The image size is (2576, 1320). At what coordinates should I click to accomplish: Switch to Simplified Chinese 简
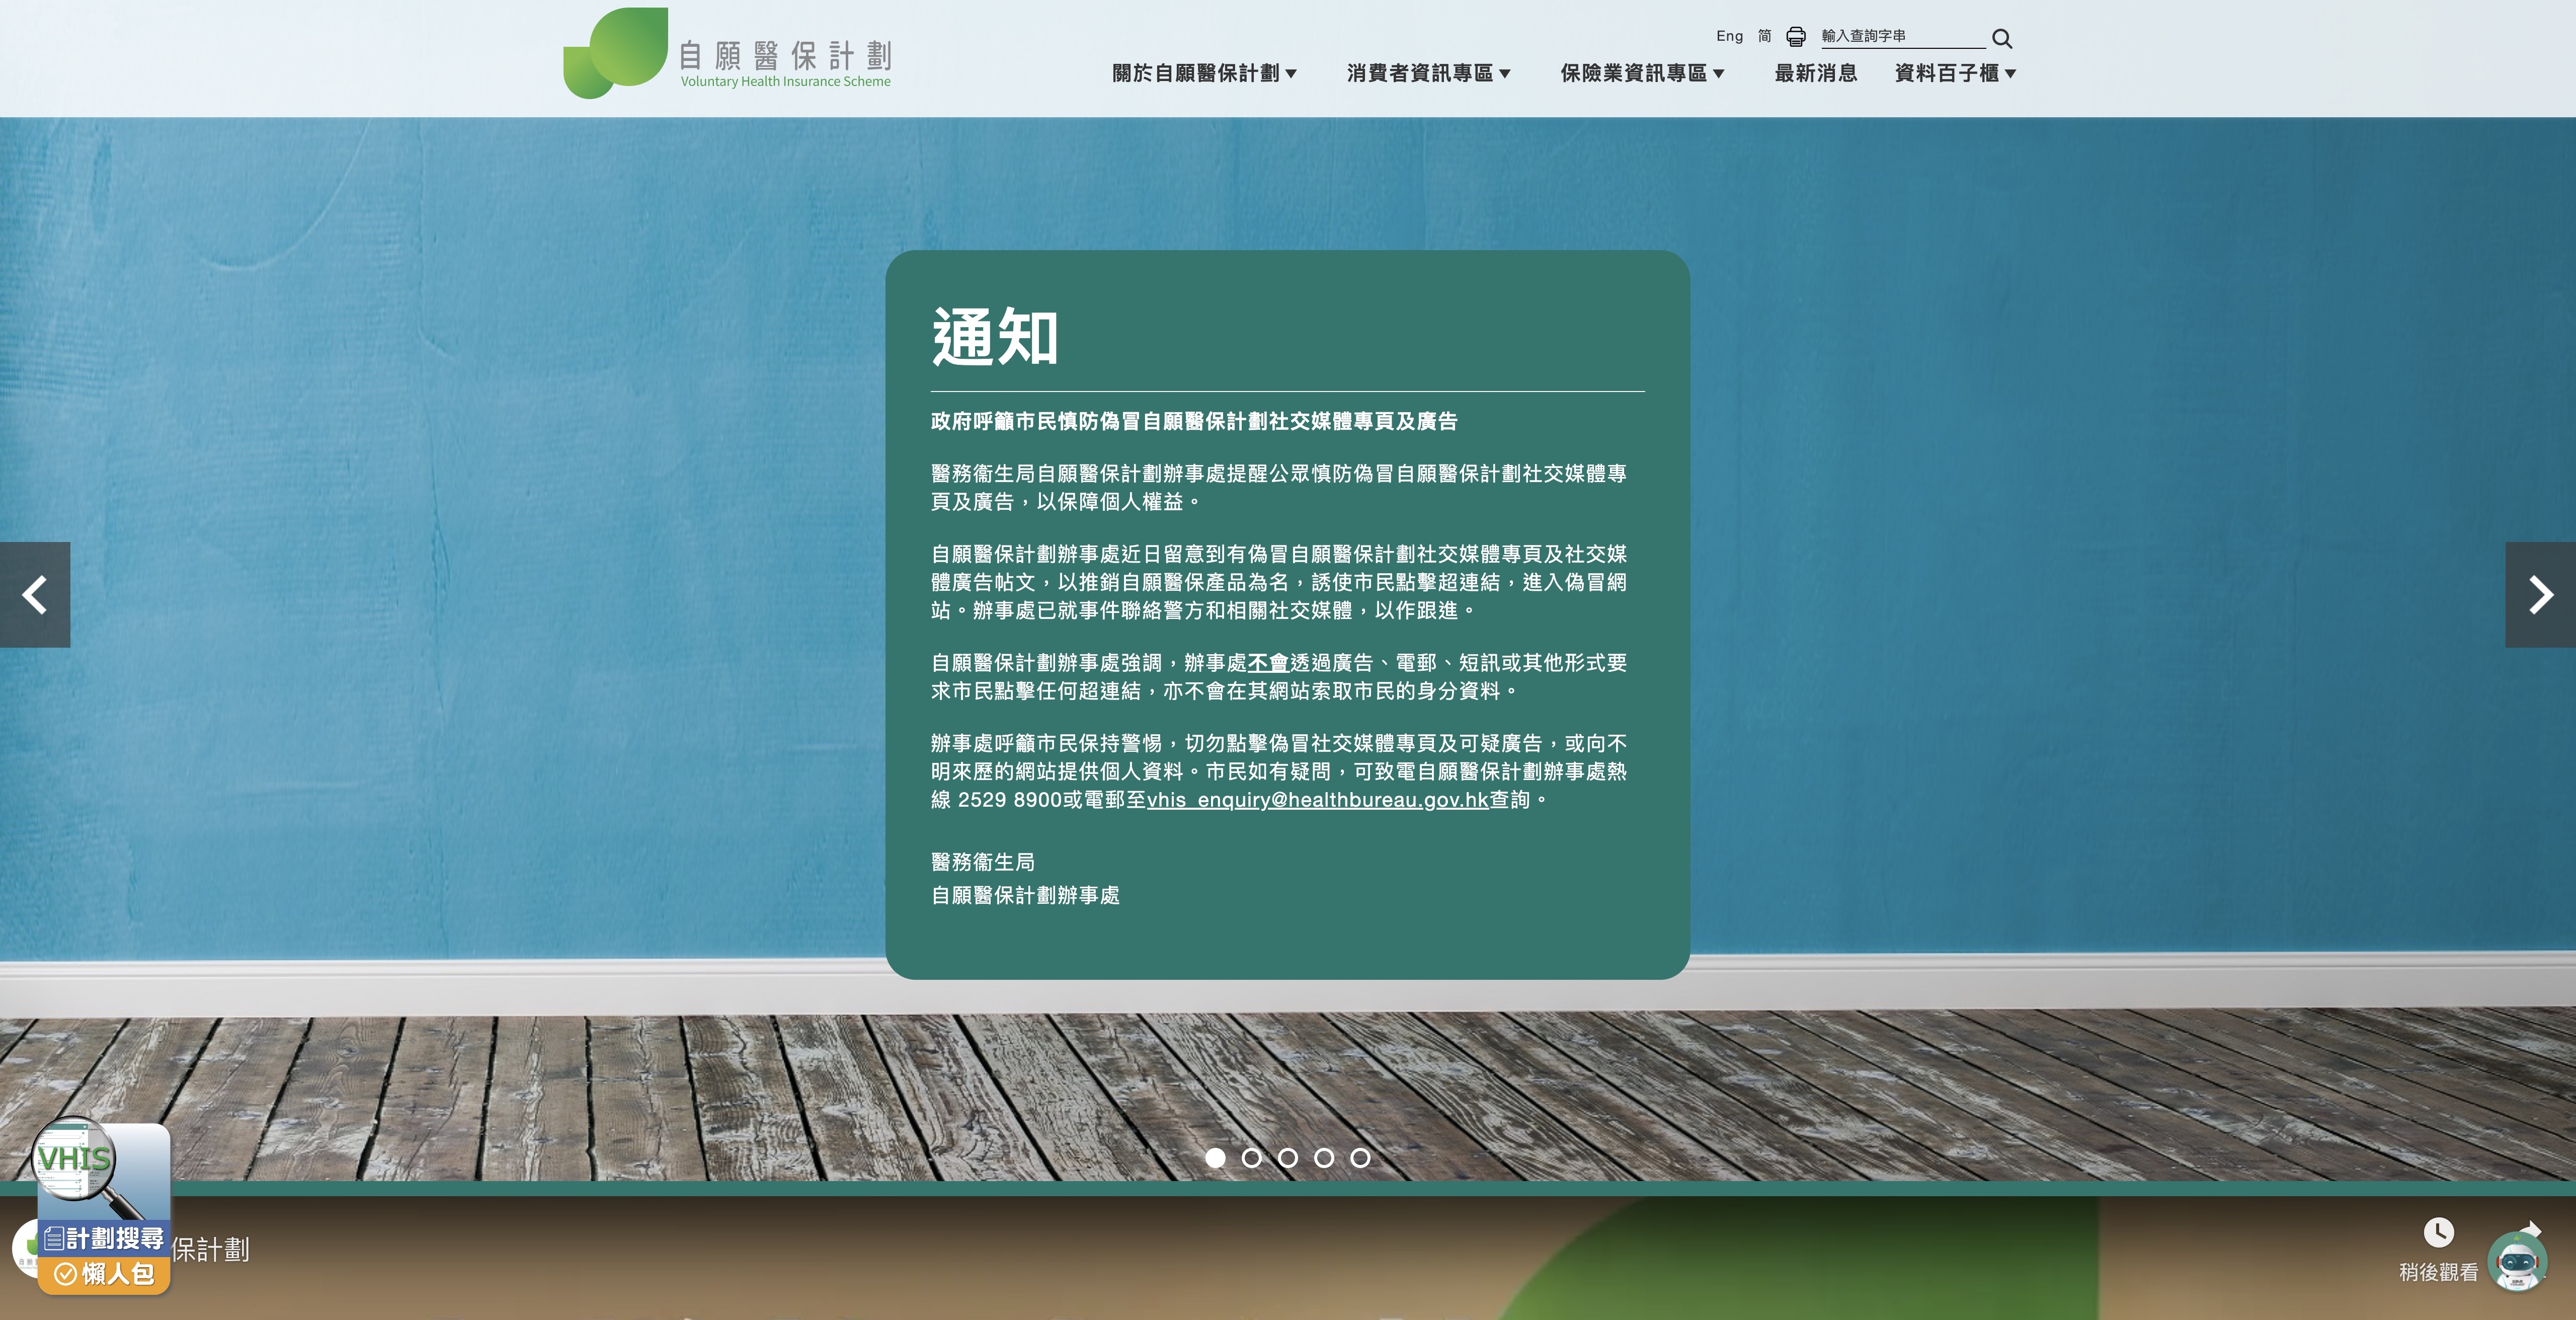click(1765, 36)
